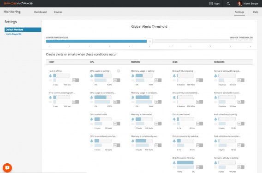Image resolution: width=262 pixels, height=173 pixels.
Task: Click the alert bell for Memory is overloaded
Action: pos(133,119)
